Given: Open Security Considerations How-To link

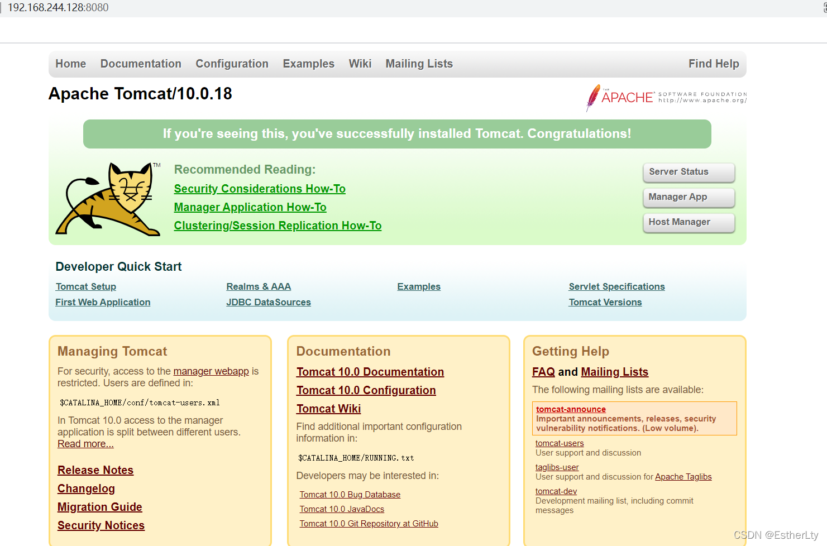Looking at the screenshot, I should click(x=260, y=189).
